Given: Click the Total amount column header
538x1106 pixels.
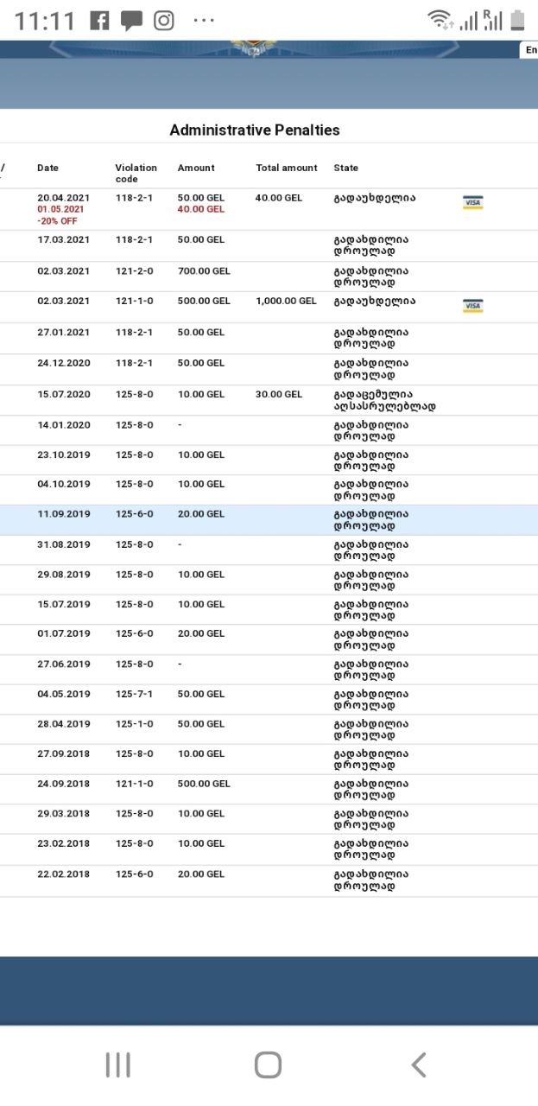Looking at the screenshot, I should click(x=287, y=168).
